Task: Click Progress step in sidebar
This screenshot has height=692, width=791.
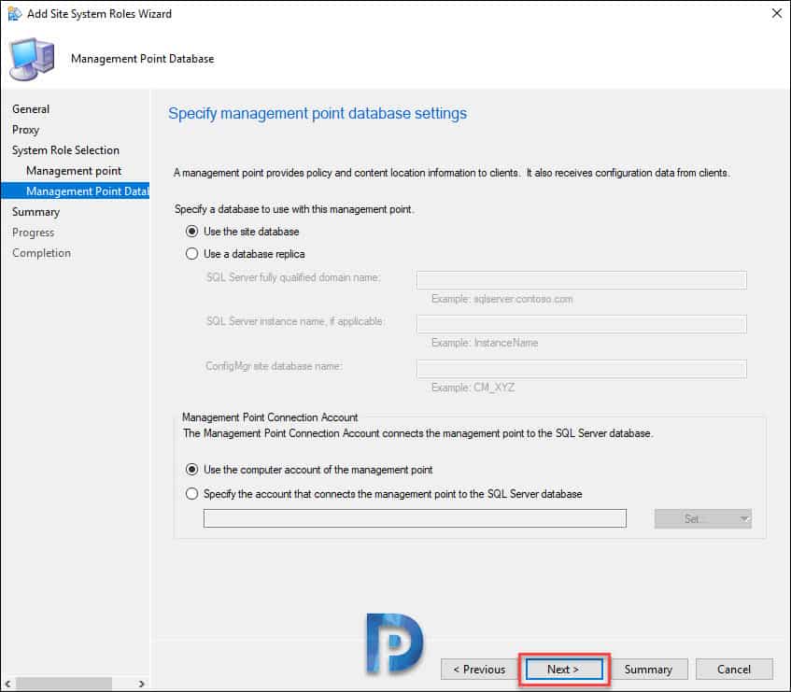Action: [33, 233]
